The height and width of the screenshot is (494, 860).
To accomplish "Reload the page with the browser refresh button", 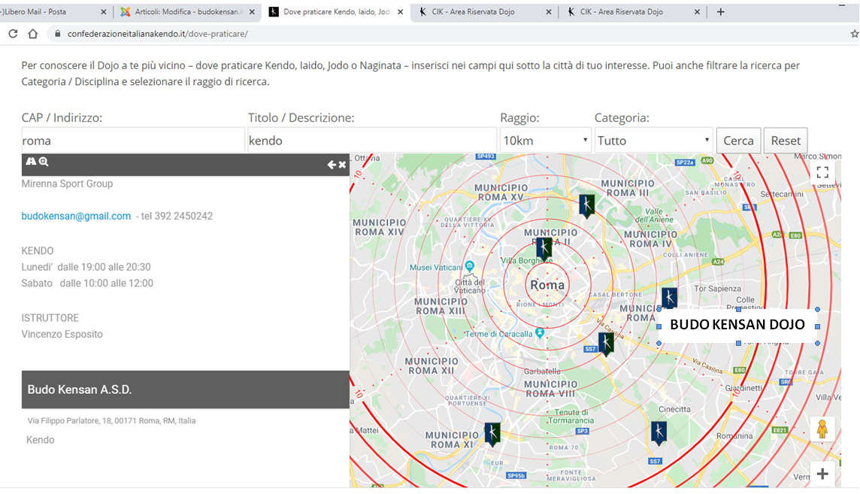I will 13,34.
